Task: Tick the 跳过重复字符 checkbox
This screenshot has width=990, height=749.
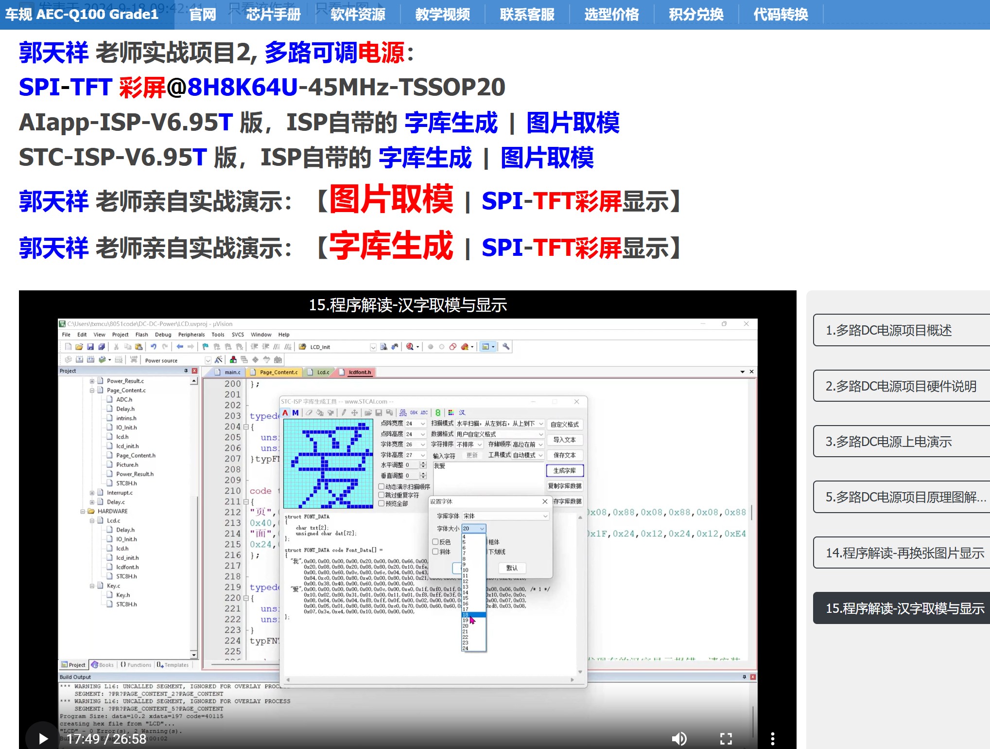Action: (x=382, y=495)
